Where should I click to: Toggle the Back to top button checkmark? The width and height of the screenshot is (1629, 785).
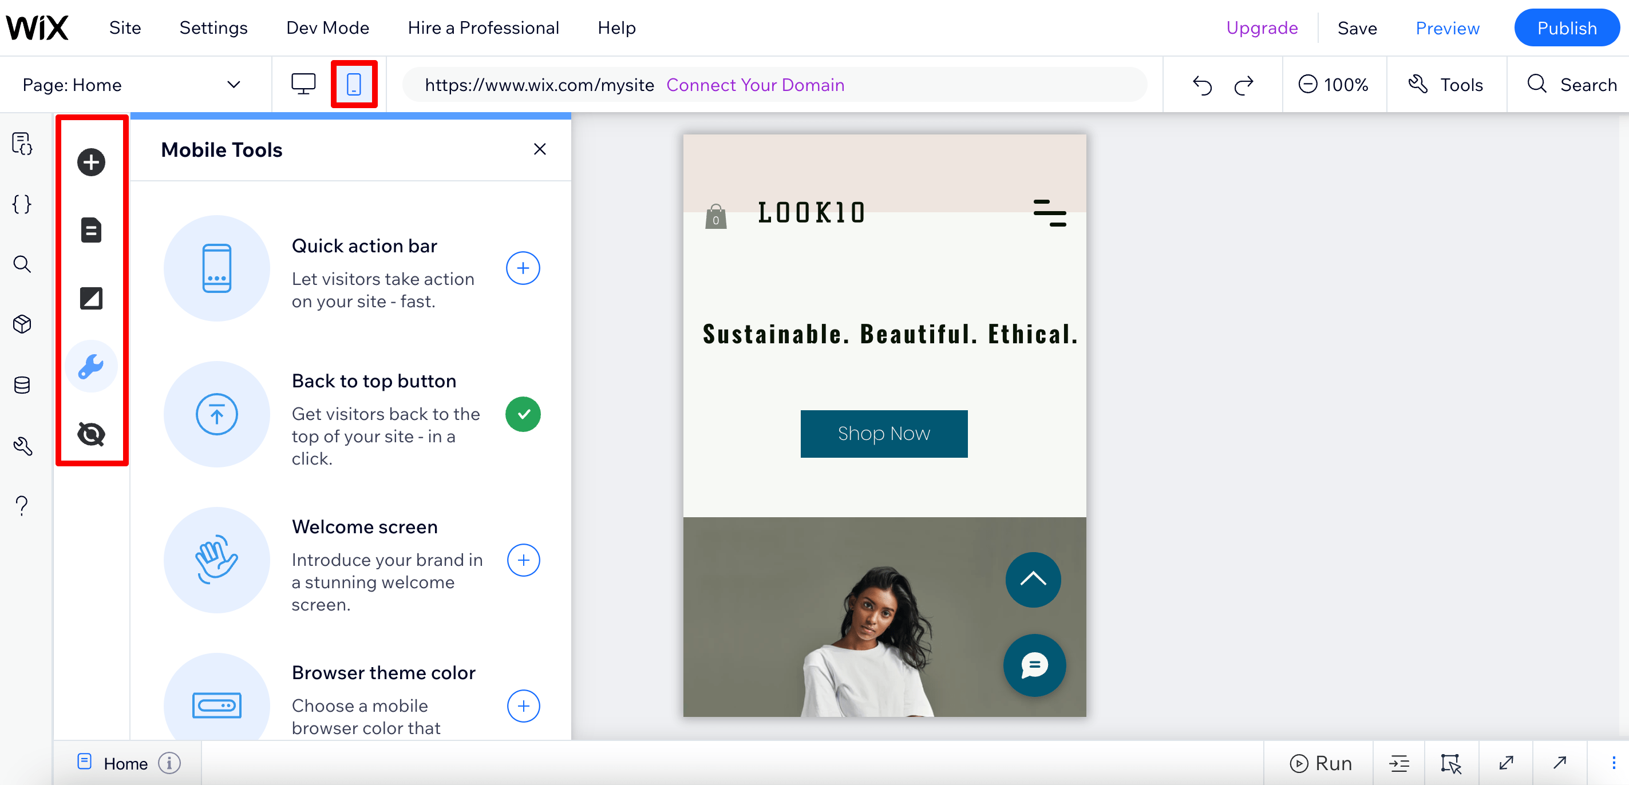click(523, 414)
